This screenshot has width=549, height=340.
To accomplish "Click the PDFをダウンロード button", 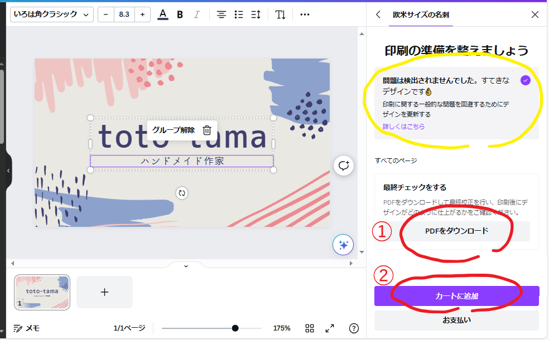I will click(456, 231).
